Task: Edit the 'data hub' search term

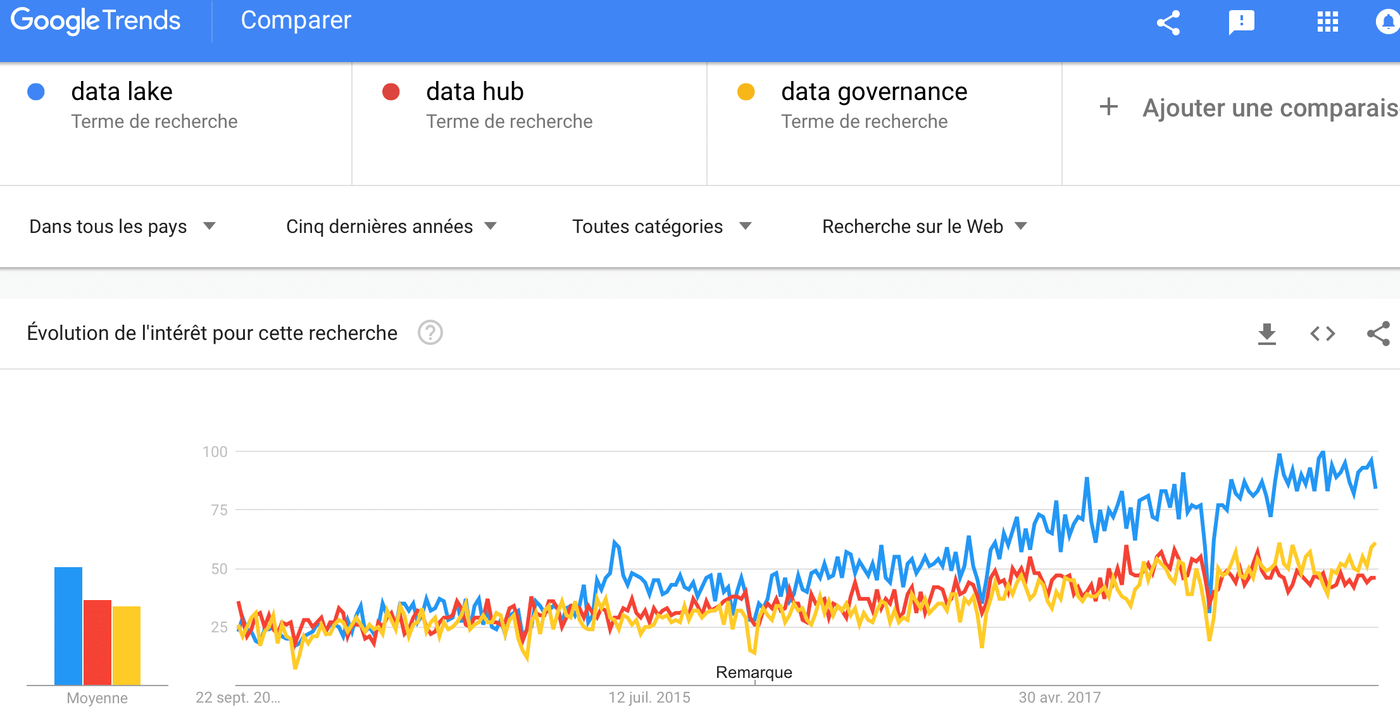Action: point(475,92)
